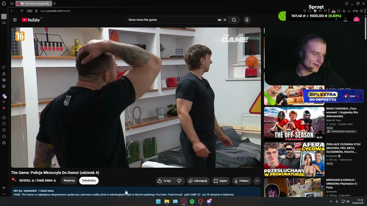Open the 'BRADY EDMUNDS: Poza sezonem' title link
The width and height of the screenshot is (367, 206).
[342, 112]
